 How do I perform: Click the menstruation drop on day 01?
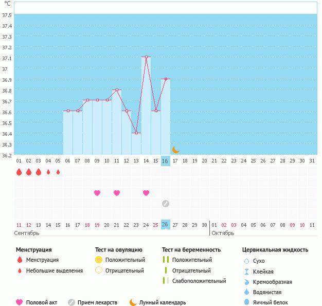tap(19, 172)
